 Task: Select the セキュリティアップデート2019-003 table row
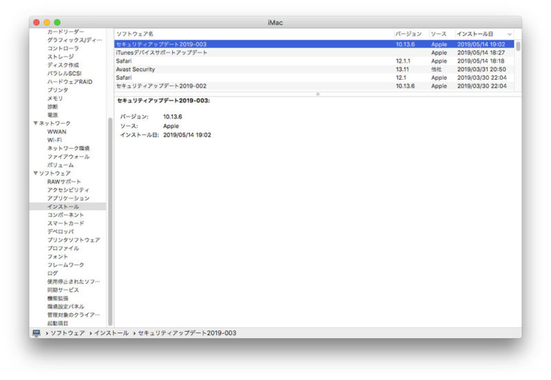pos(314,44)
